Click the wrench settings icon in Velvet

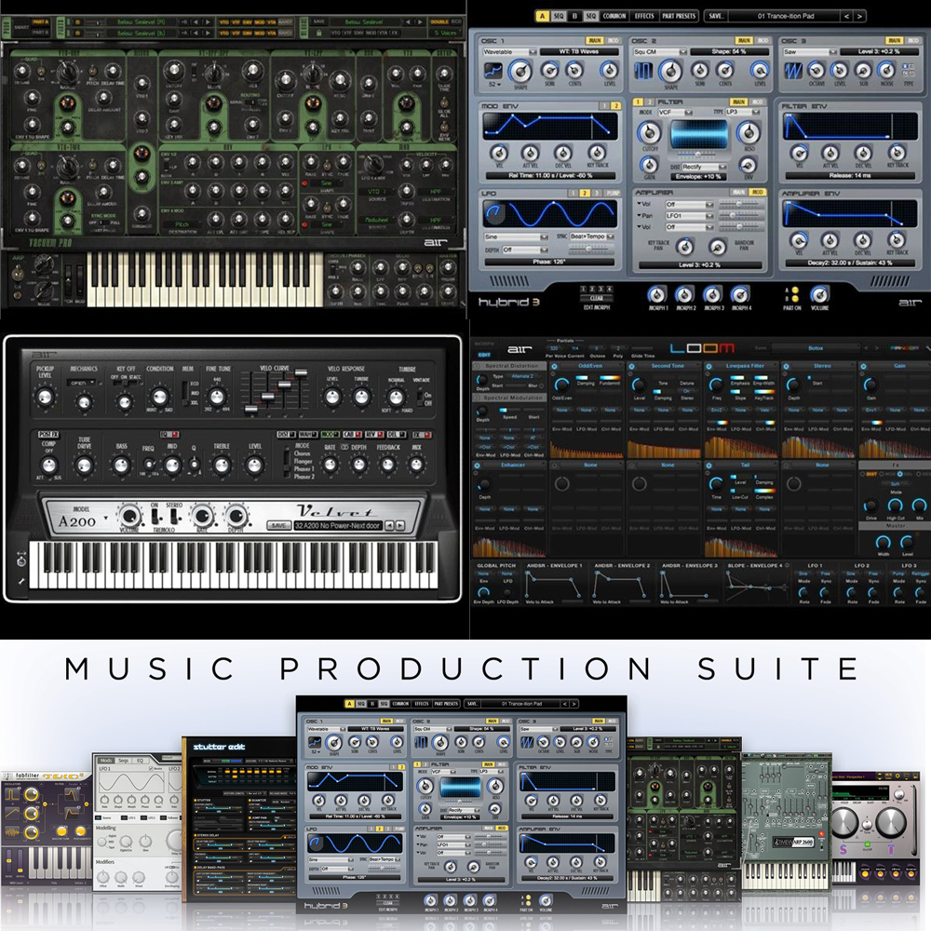(x=21, y=581)
